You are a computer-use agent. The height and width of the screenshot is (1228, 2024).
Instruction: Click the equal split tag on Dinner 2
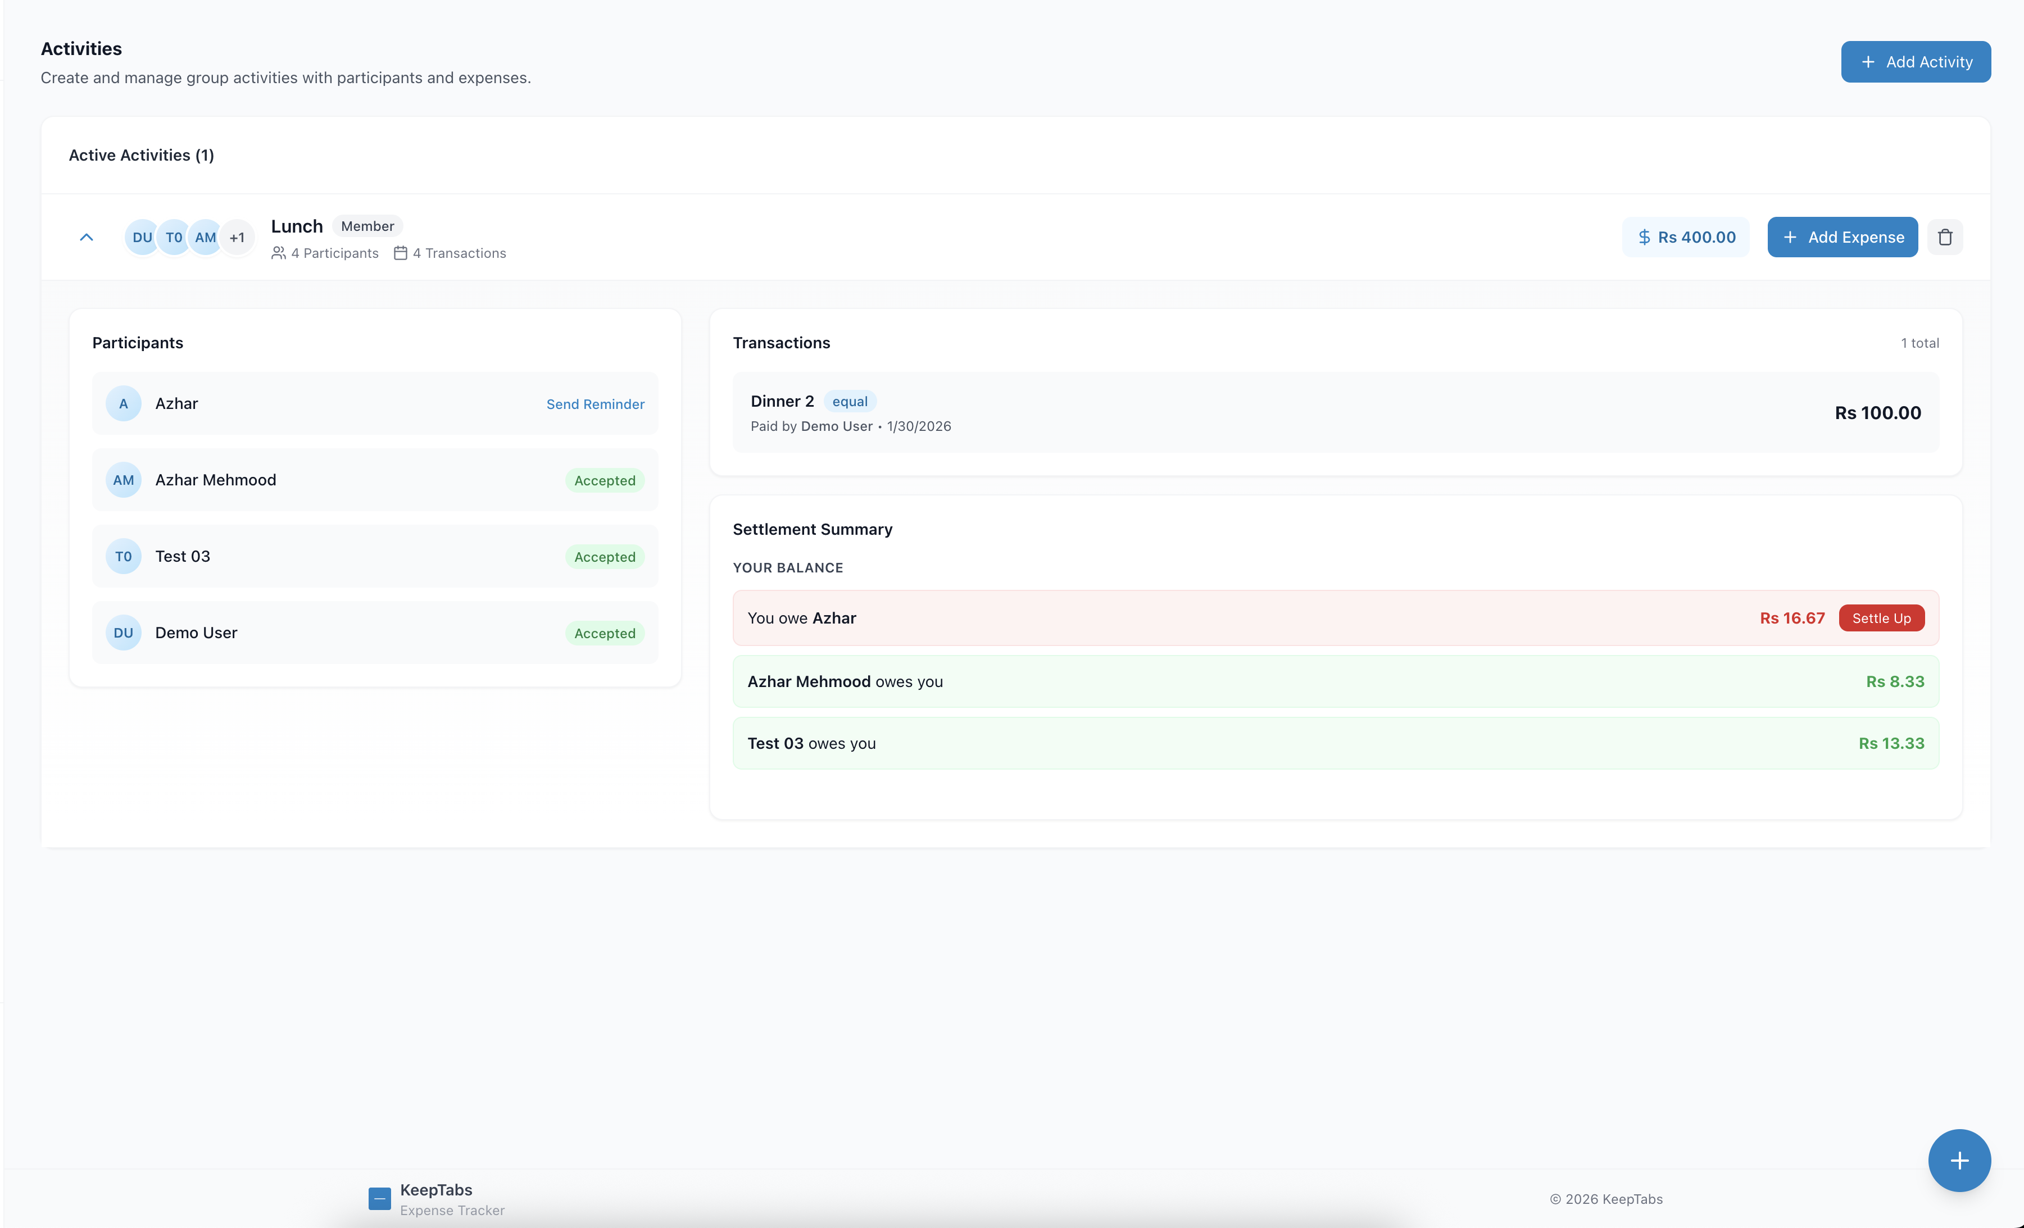850,402
